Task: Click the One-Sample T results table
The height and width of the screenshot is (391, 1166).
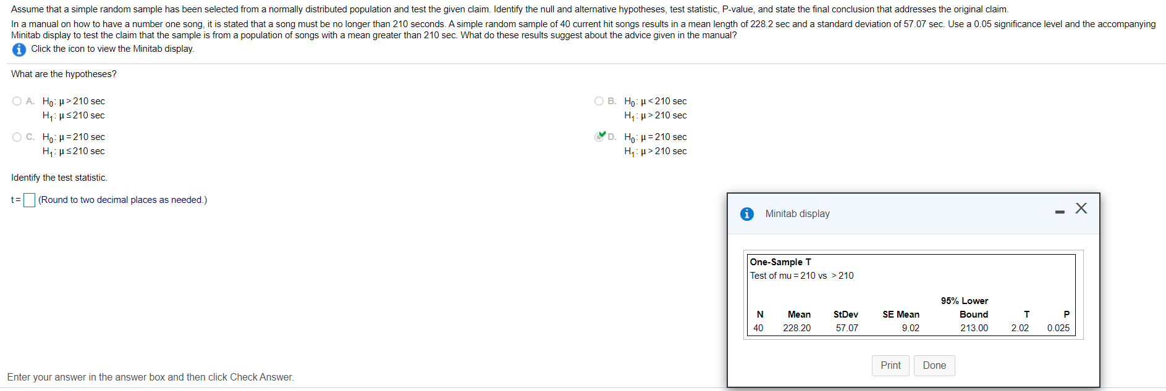Action: click(911, 295)
